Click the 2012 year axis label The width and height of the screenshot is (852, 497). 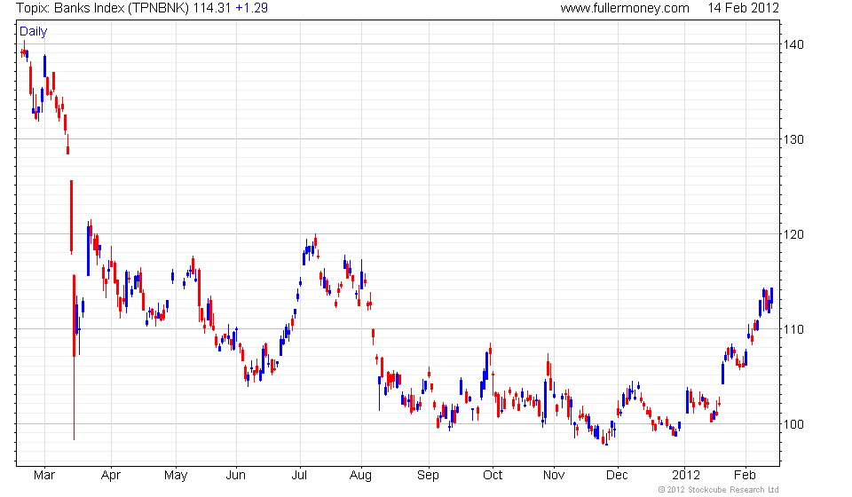click(x=686, y=476)
